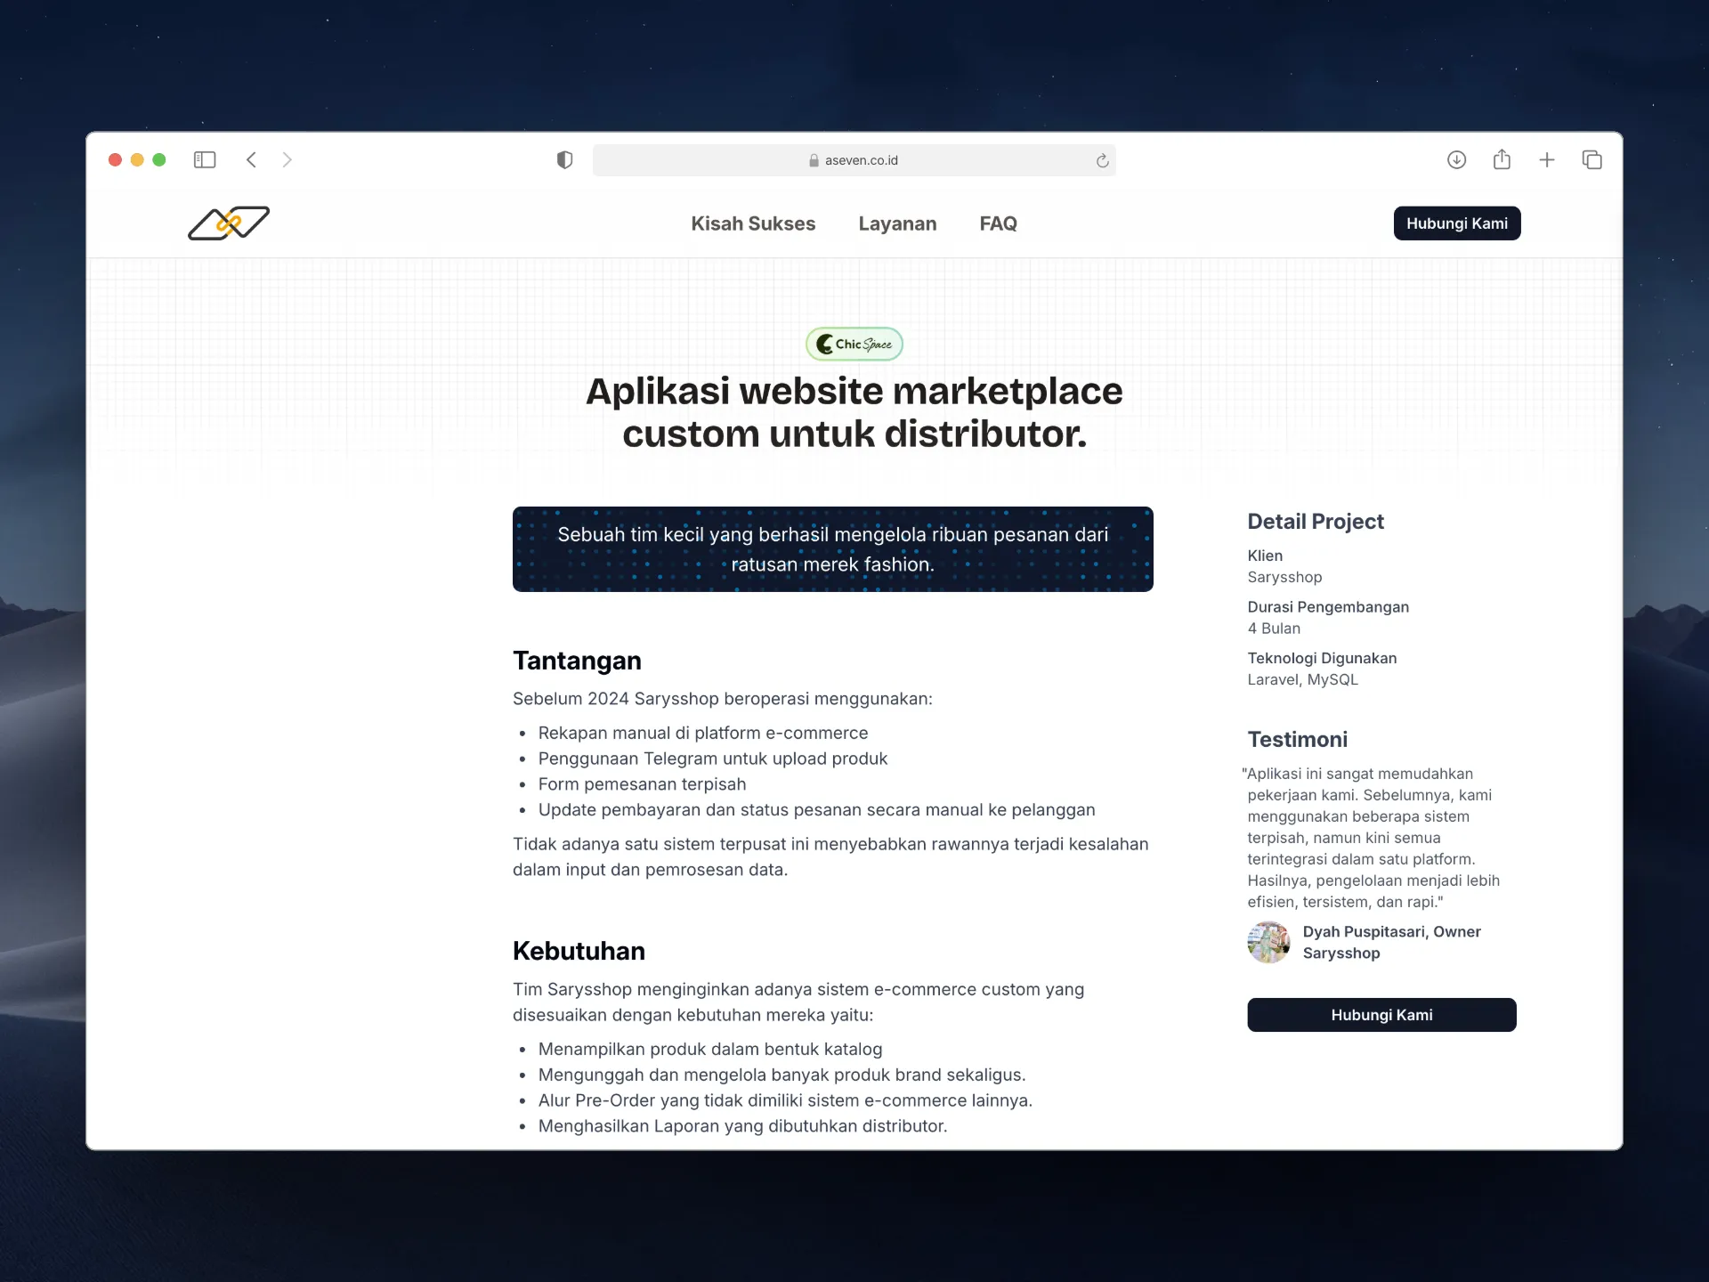Screen dimensions: 1709x1282
Task: Click the client name Sarysshop under Klien
Action: click(1284, 577)
